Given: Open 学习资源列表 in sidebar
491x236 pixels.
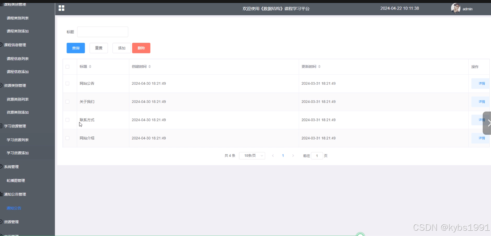Looking at the screenshot, I should (18, 140).
